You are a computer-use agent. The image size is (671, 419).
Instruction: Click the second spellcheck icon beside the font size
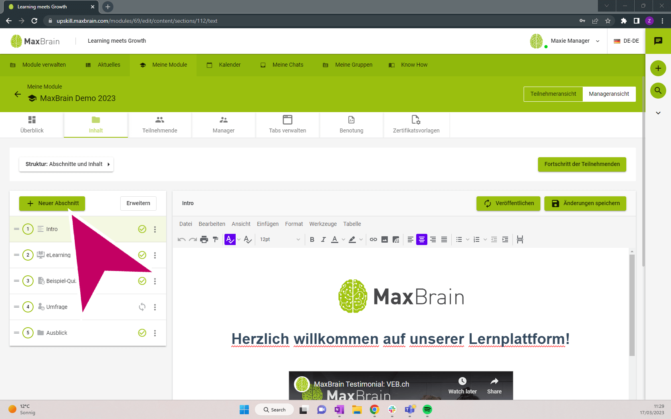pos(248,239)
